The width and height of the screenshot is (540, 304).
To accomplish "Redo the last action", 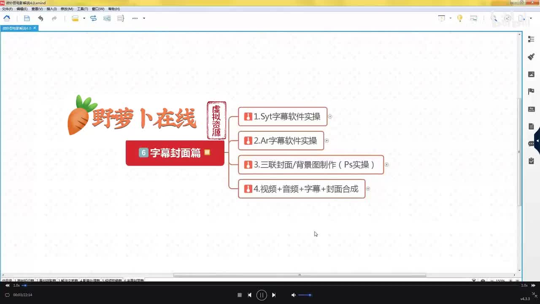I will [x=54, y=18].
